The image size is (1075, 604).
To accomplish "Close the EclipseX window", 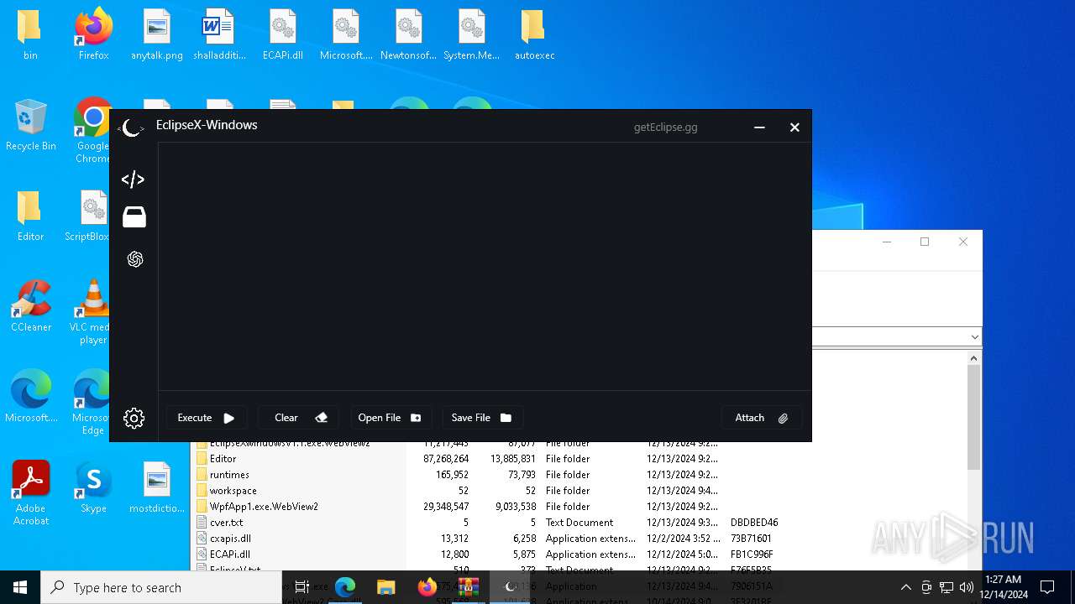I will (794, 128).
